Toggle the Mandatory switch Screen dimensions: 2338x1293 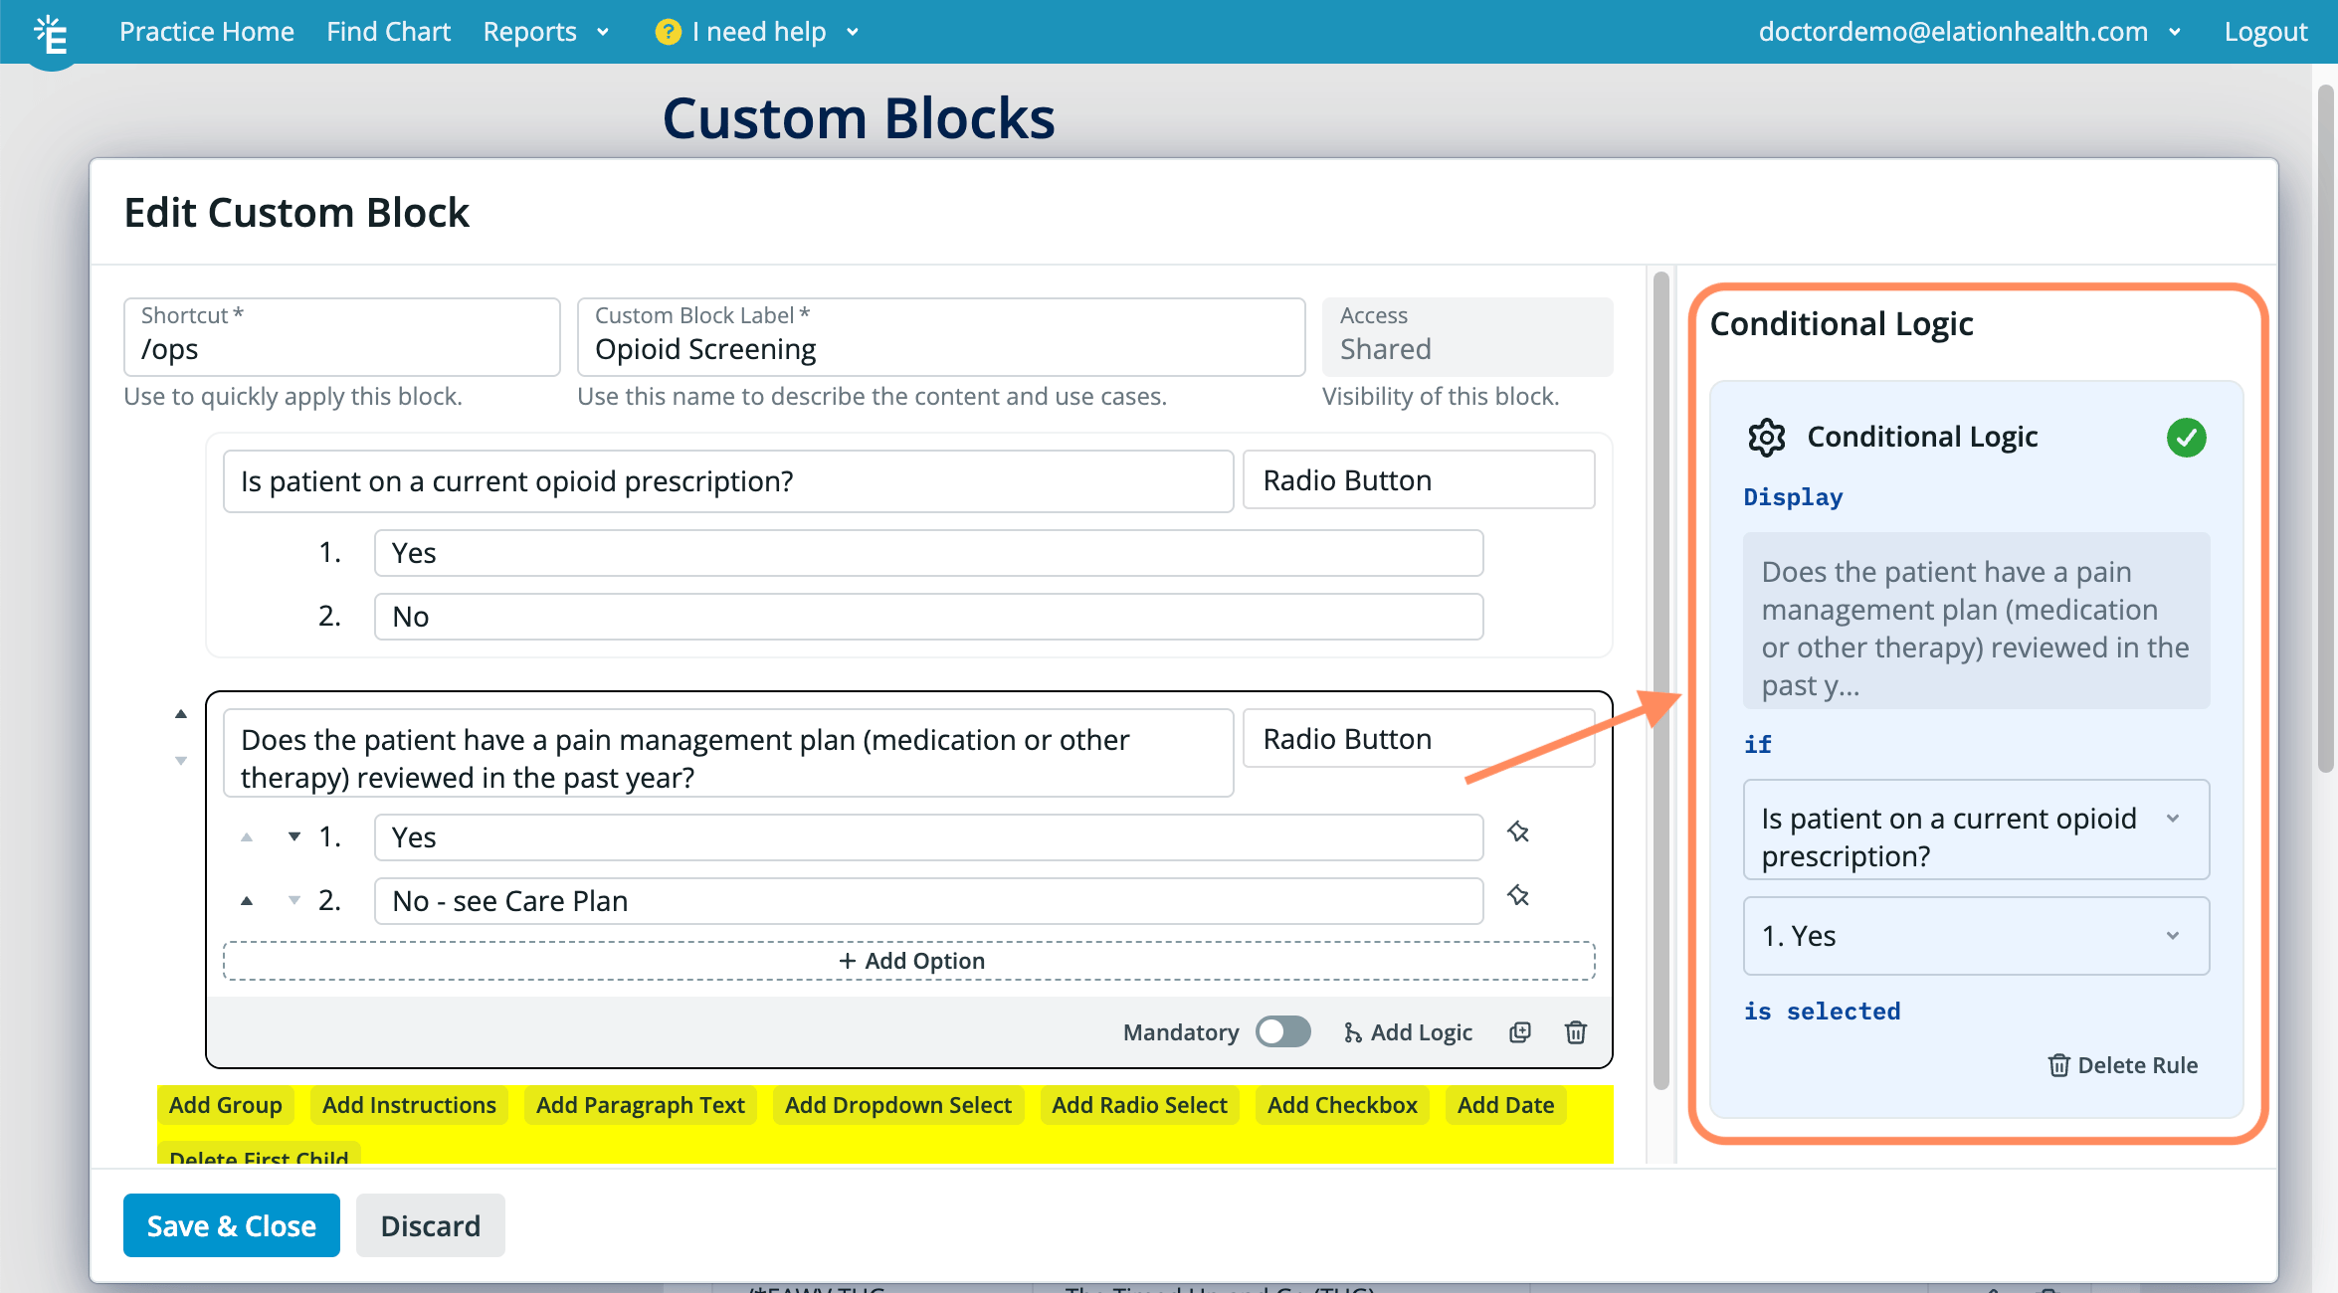tap(1282, 1031)
